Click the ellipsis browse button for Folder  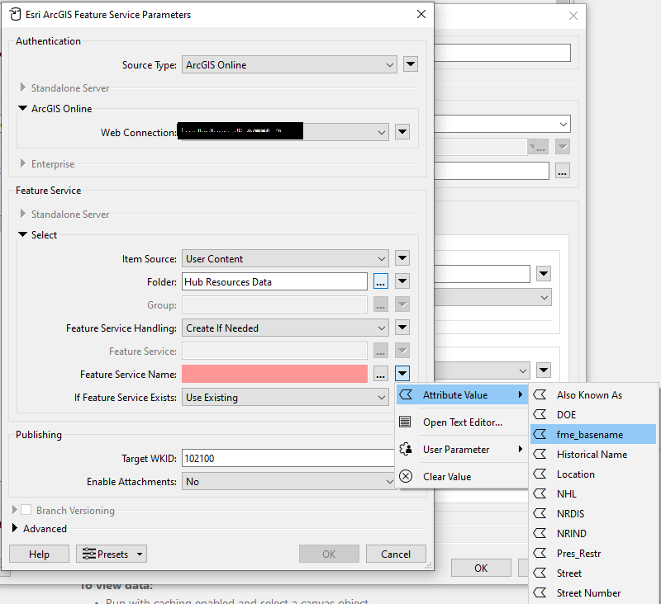pos(381,281)
